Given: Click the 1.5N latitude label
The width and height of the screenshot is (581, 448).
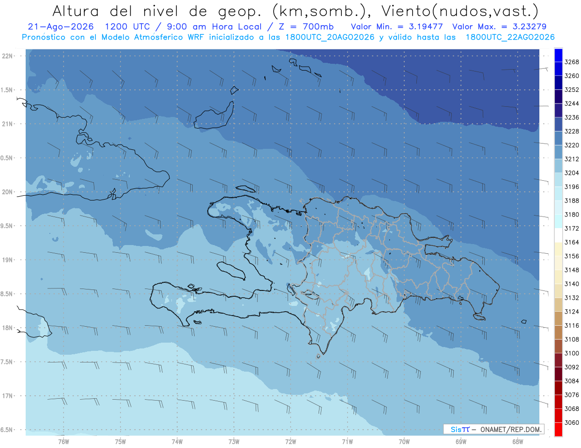Looking at the screenshot, I should (x=6, y=90).
